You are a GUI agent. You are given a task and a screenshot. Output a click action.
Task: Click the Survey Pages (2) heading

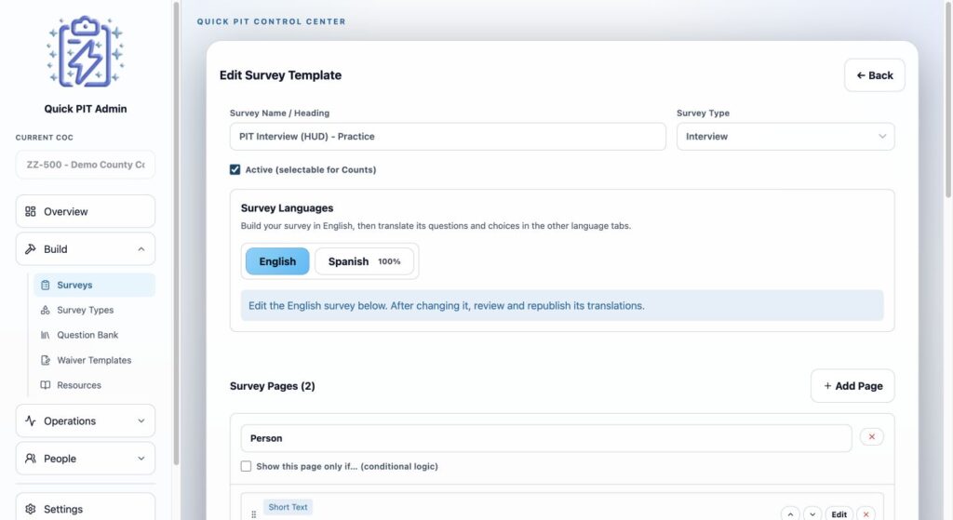273,386
